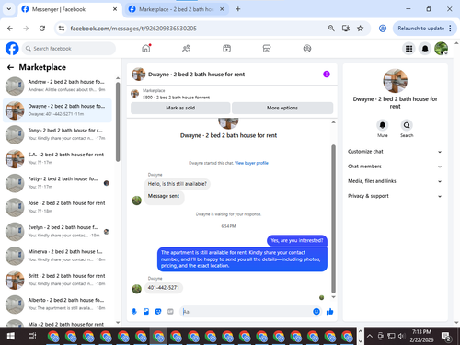Open the Facebook notifications bell
460x345 pixels.
[425, 49]
